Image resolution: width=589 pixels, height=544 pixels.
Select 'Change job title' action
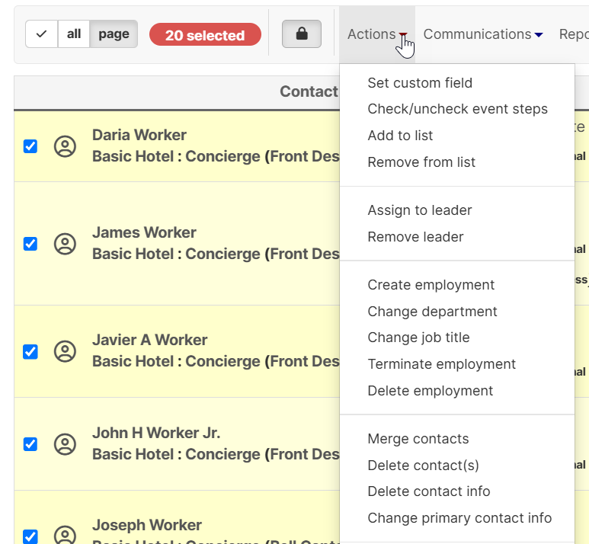click(418, 338)
